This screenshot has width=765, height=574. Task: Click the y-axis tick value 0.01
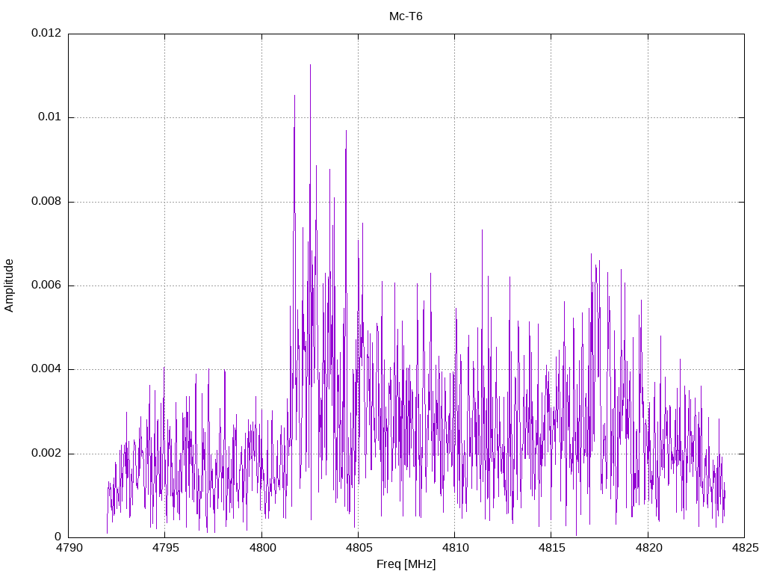[50, 117]
